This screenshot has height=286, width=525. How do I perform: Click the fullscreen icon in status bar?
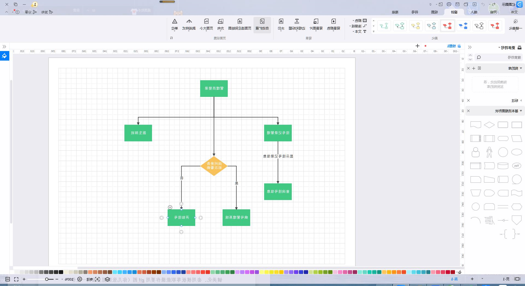[16, 279]
